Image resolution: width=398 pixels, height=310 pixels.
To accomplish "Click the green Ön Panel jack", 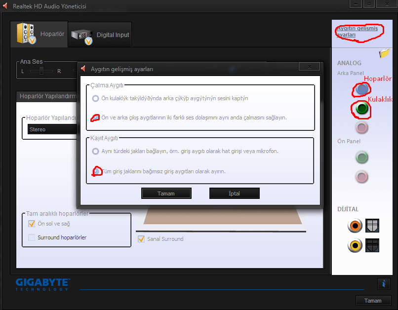I will pyautogui.click(x=362, y=157).
